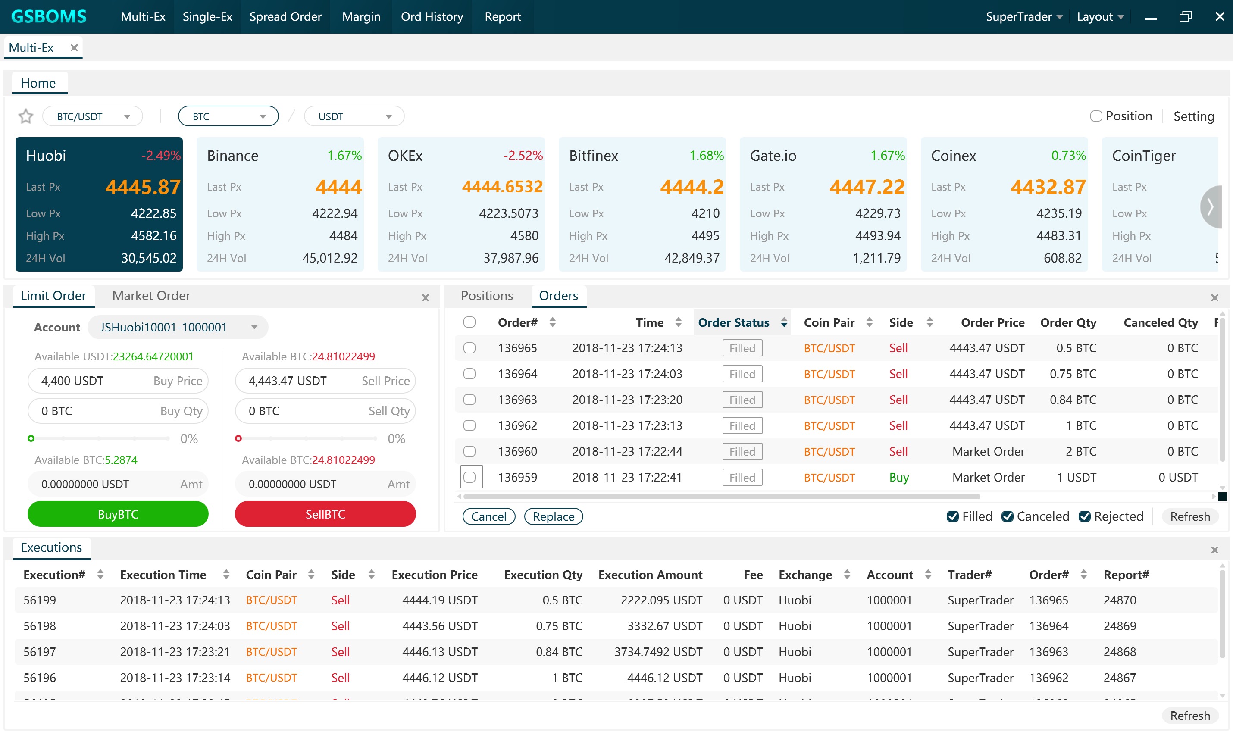Close the Limit Order panel
Screen dimensions: 1233x738
425,298
